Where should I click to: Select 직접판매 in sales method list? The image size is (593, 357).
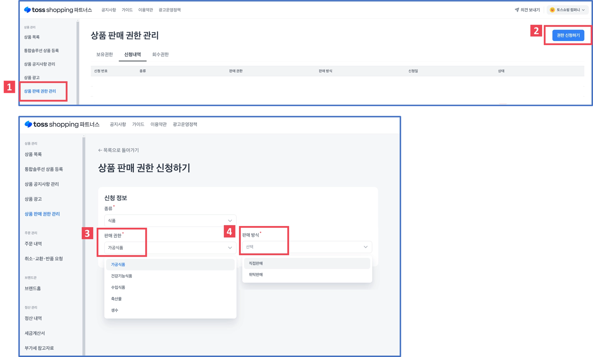(256, 263)
